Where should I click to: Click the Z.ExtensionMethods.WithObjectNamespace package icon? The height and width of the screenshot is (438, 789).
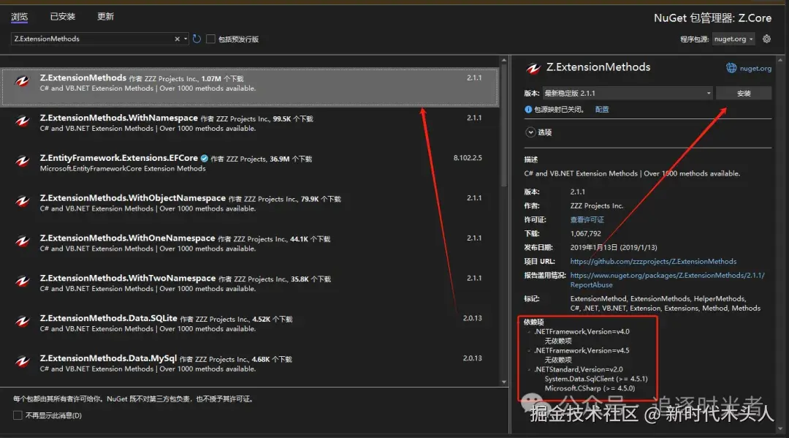coord(22,201)
